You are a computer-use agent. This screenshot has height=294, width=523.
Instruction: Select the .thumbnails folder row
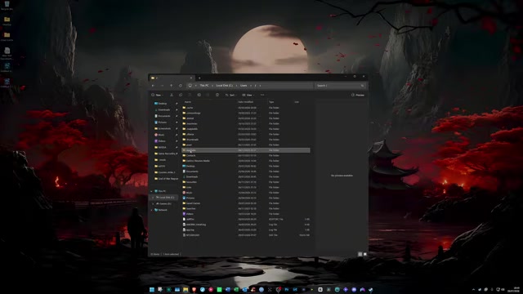246,140
